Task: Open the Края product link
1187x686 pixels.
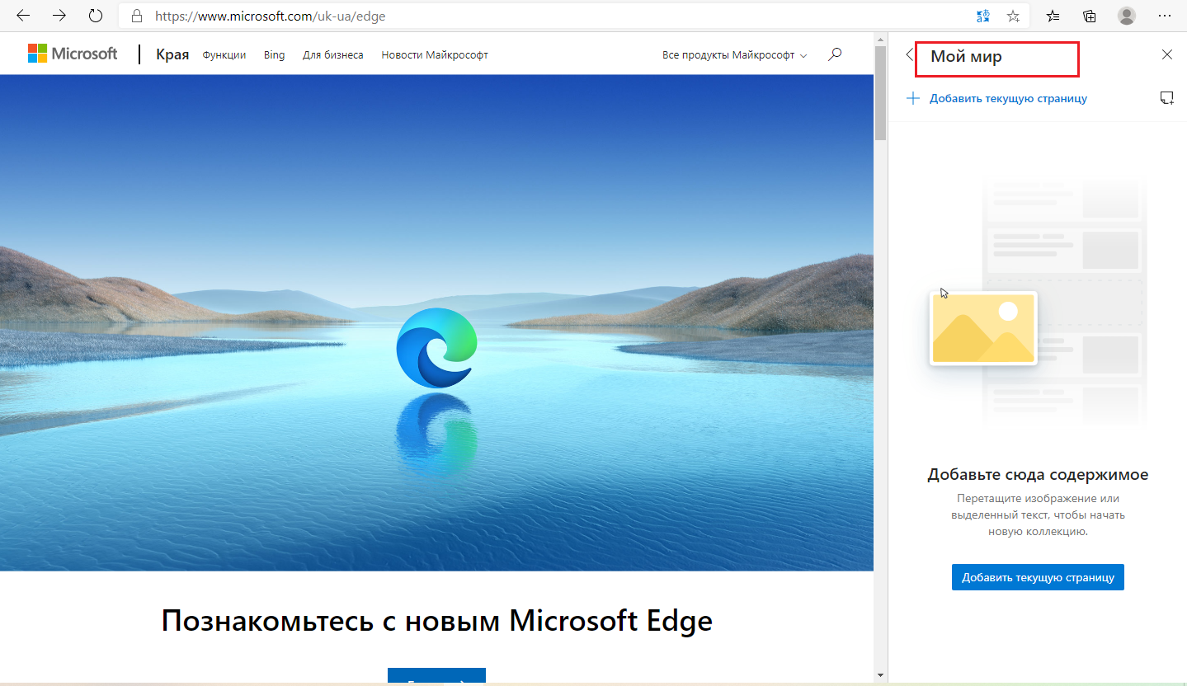Action: click(x=172, y=54)
